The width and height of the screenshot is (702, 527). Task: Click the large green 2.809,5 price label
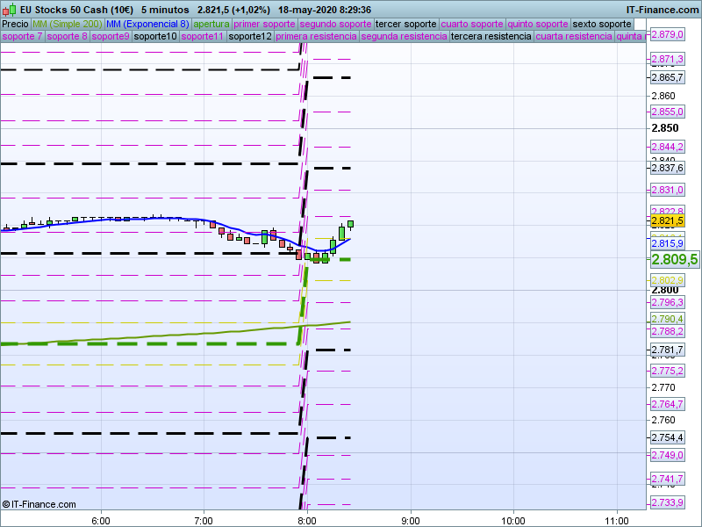pyautogui.click(x=674, y=259)
